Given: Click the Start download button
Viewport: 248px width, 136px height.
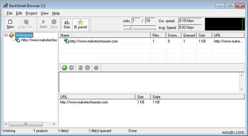Looking at the screenshot, I should [43, 24].
